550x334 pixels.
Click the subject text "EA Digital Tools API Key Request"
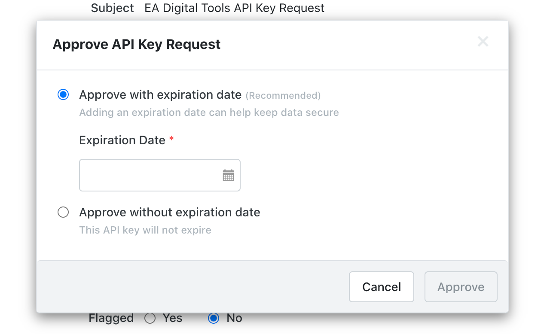[x=234, y=8]
